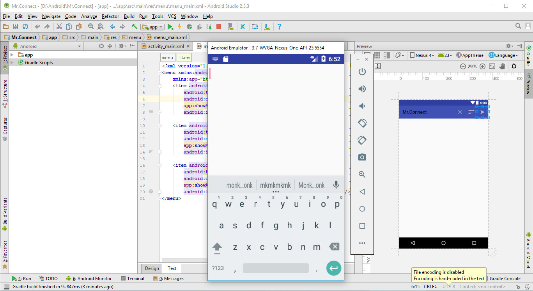Click the Make Project hammer icon
The image size is (533, 291).
pyautogui.click(x=134, y=26)
